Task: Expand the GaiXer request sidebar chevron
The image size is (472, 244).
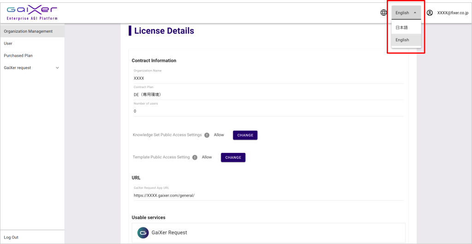Action: [58, 68]
